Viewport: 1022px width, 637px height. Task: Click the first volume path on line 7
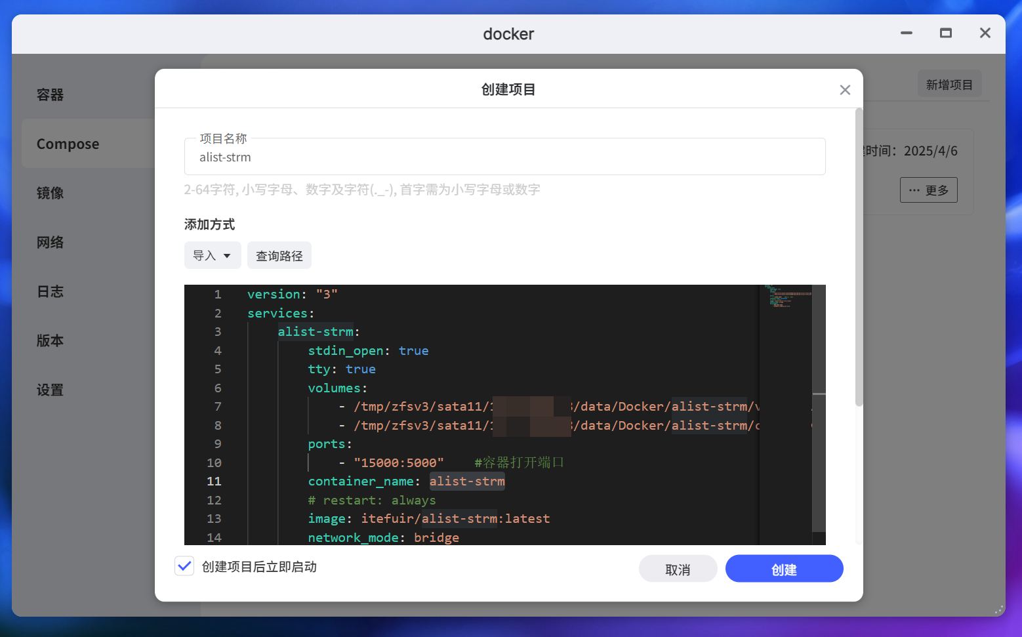pyautogui.click(x=556, y=406)
